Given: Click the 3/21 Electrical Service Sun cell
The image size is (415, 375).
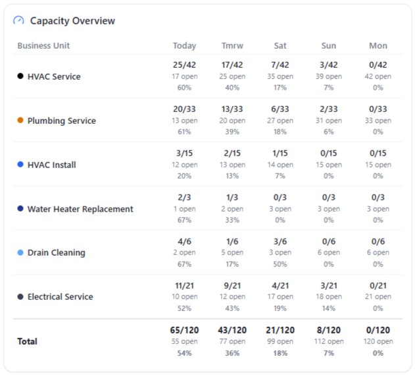Looking at the screenshot, I should pos(329,297).
